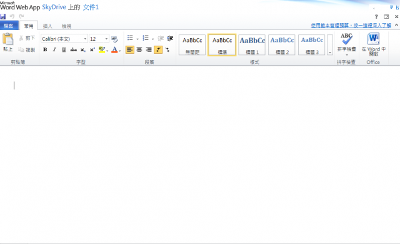Open numbered list style dropdown arrow

pyautogui.click(x=152, y=39)
